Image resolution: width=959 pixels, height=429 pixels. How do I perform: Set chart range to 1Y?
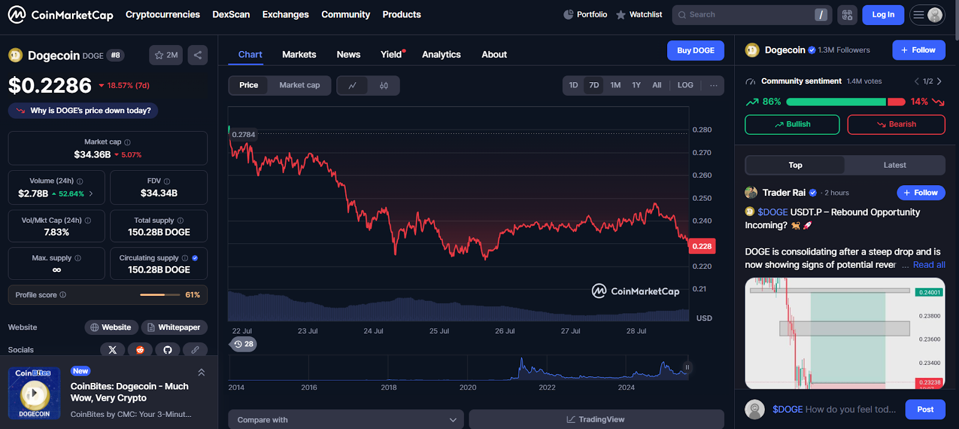tap(637, 85)
